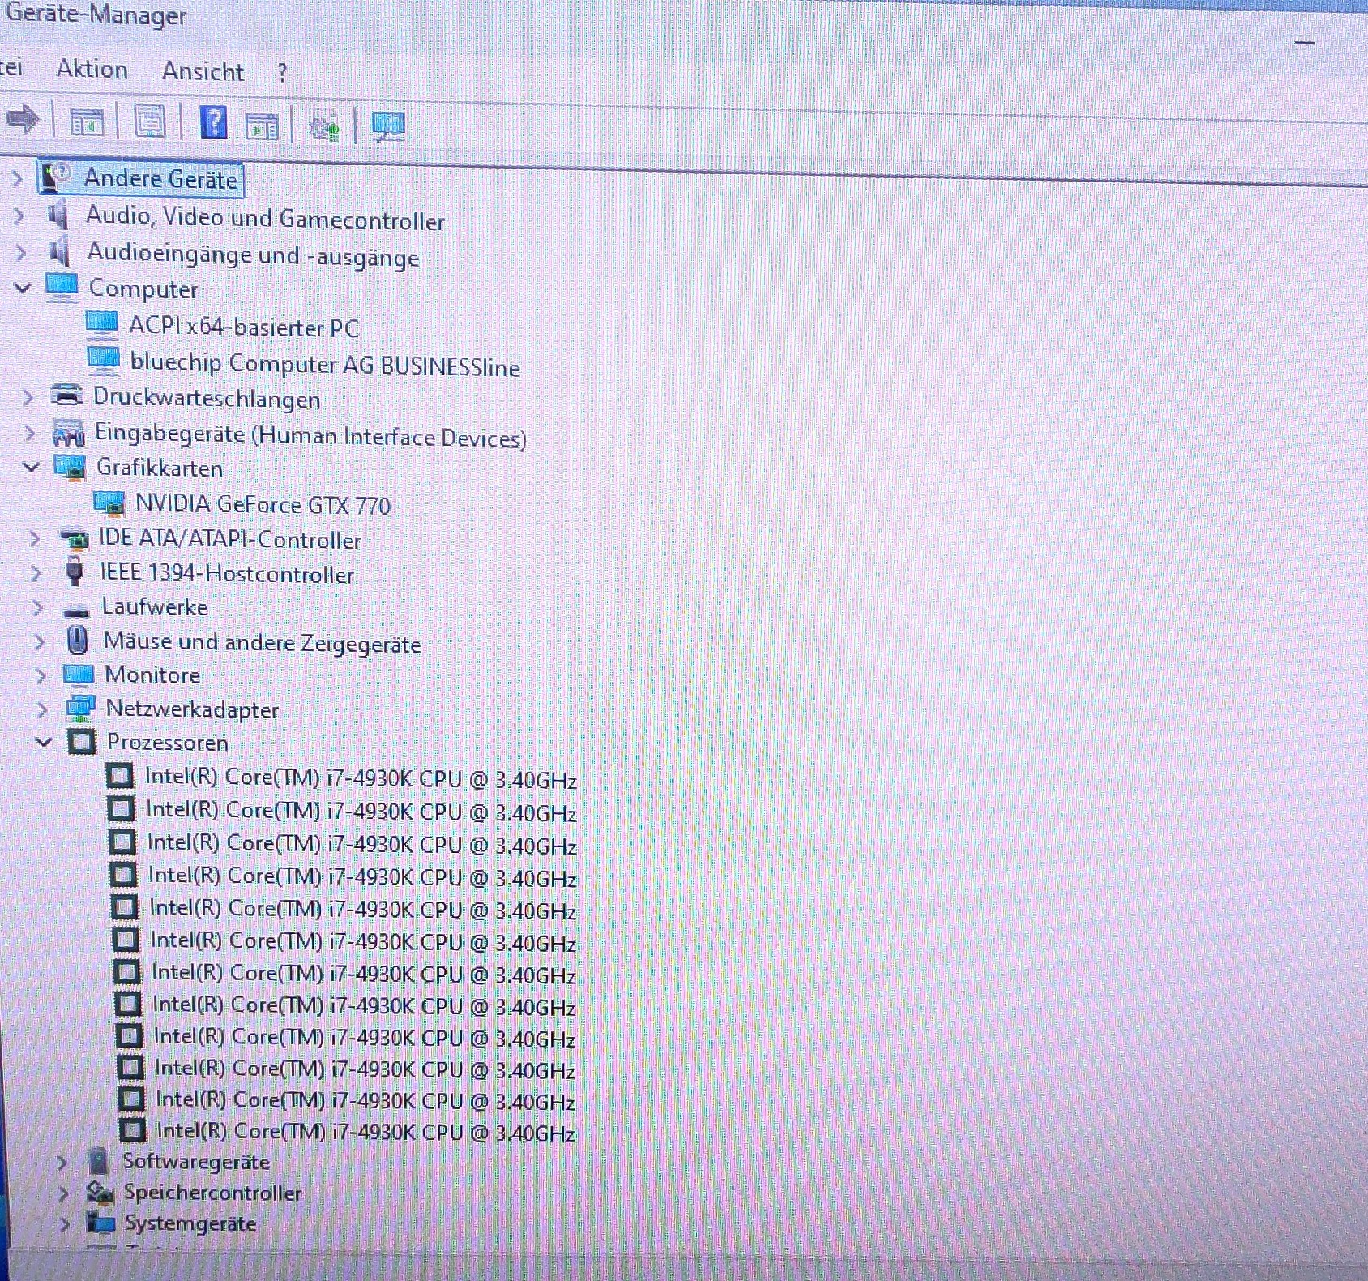Expand IDE ATA/ATAPI-Controller node
This screenshot has width=1368, height=1281.
point(34,538)
